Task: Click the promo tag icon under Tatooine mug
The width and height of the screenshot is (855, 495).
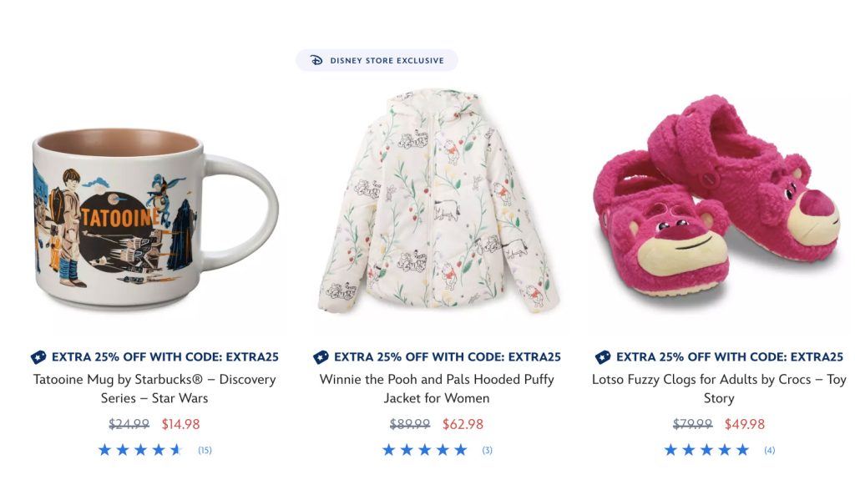Action: (x=38, y=357)
